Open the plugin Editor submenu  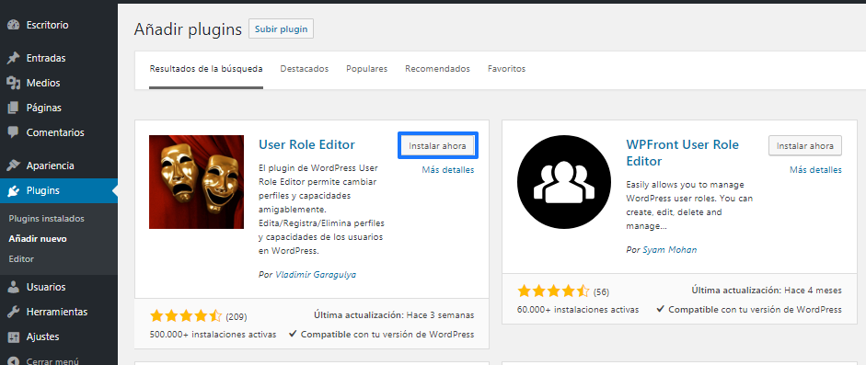tap(21, 258)
